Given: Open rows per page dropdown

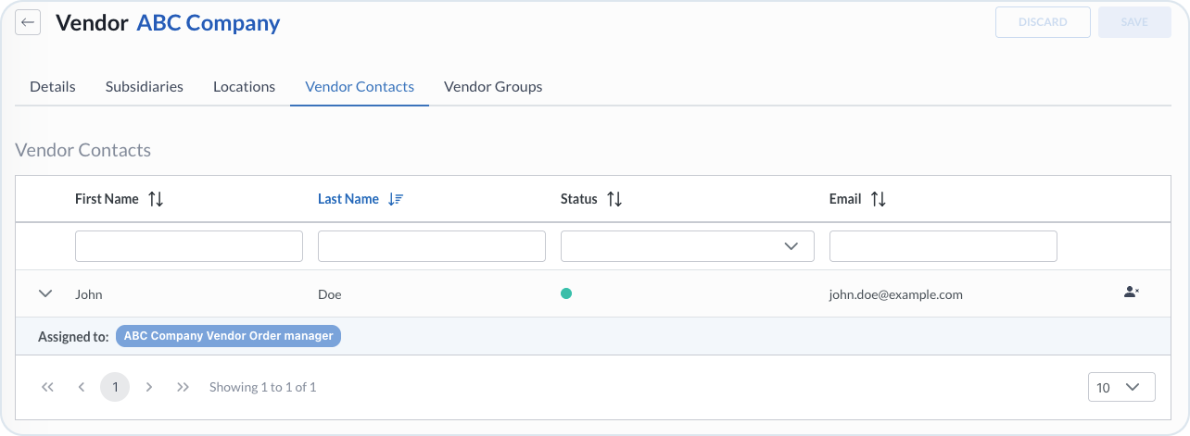Looking at the screenshot, I should [x=1121, y=387].
